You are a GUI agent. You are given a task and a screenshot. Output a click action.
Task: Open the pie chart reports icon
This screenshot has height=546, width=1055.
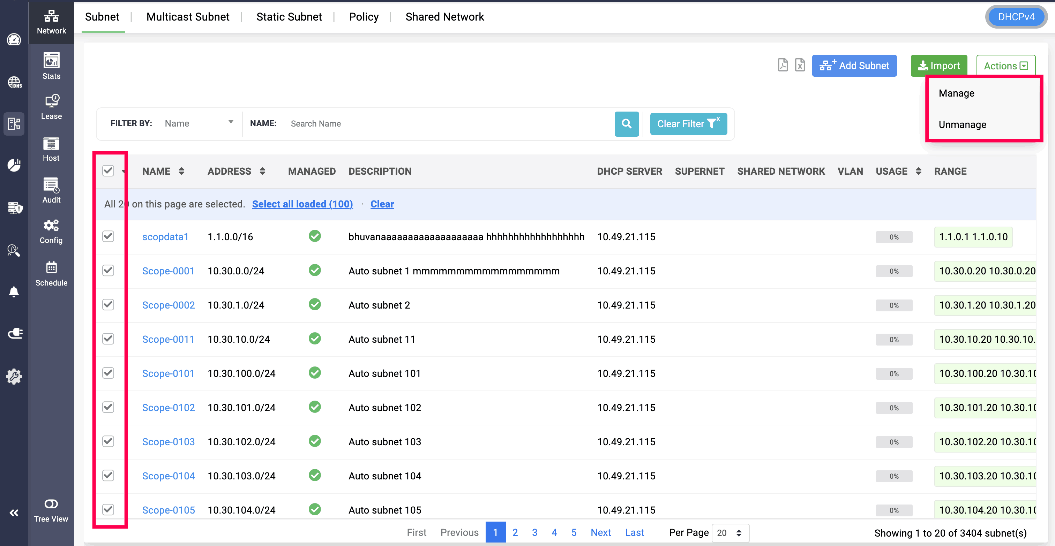(x=14, y=165)
